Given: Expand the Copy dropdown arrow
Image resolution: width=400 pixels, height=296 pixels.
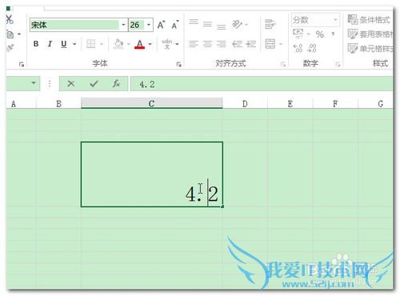Looking at the screenshot, I should (x=19, y=34).
